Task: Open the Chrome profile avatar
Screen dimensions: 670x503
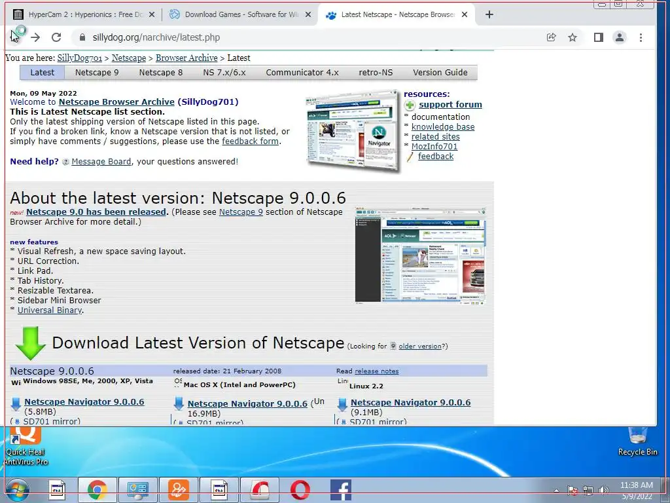Action: [x=619, y=37]
